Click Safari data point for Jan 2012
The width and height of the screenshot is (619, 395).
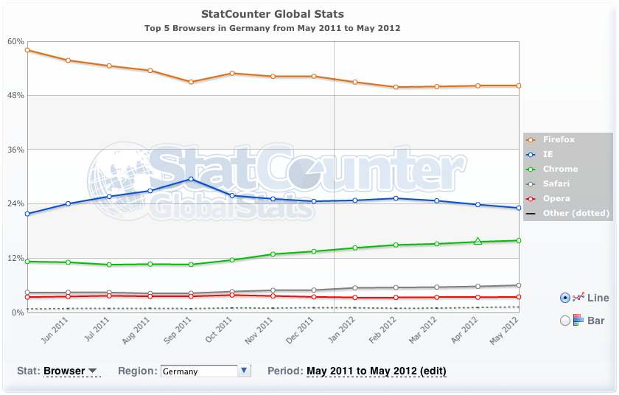coord(355,288)
